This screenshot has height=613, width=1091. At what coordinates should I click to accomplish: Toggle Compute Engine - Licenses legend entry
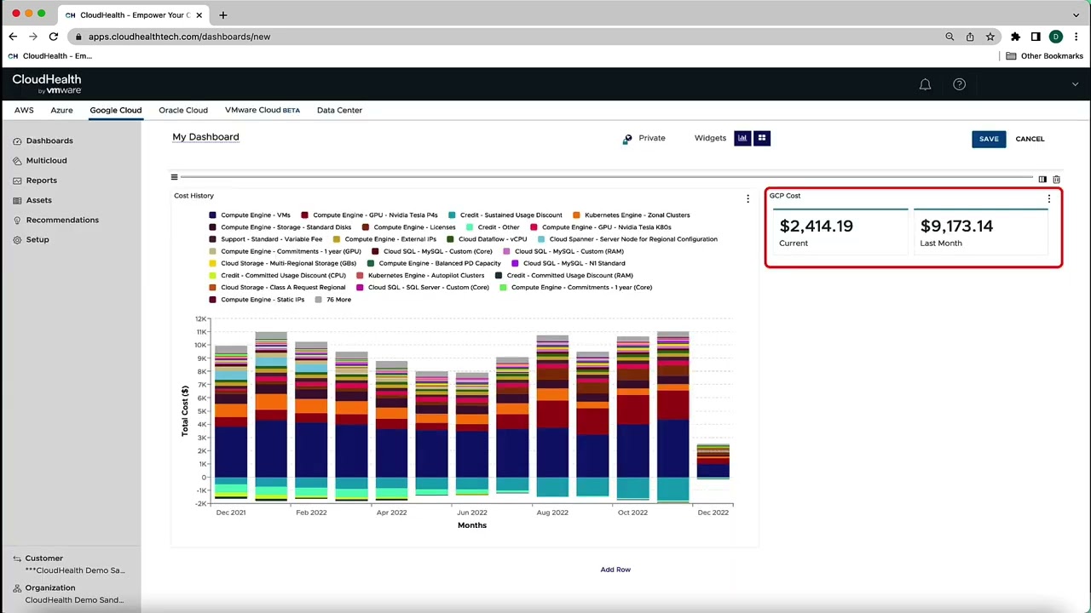[x=408, y=227]
